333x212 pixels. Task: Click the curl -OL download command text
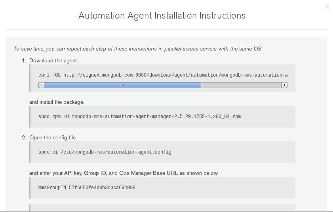(163, 75)
